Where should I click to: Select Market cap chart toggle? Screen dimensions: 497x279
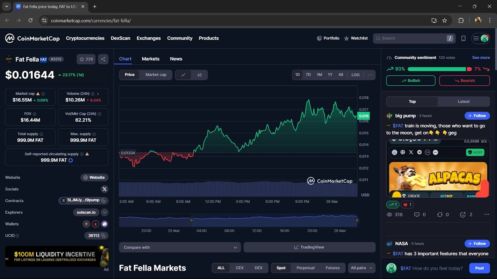point(156,75)
